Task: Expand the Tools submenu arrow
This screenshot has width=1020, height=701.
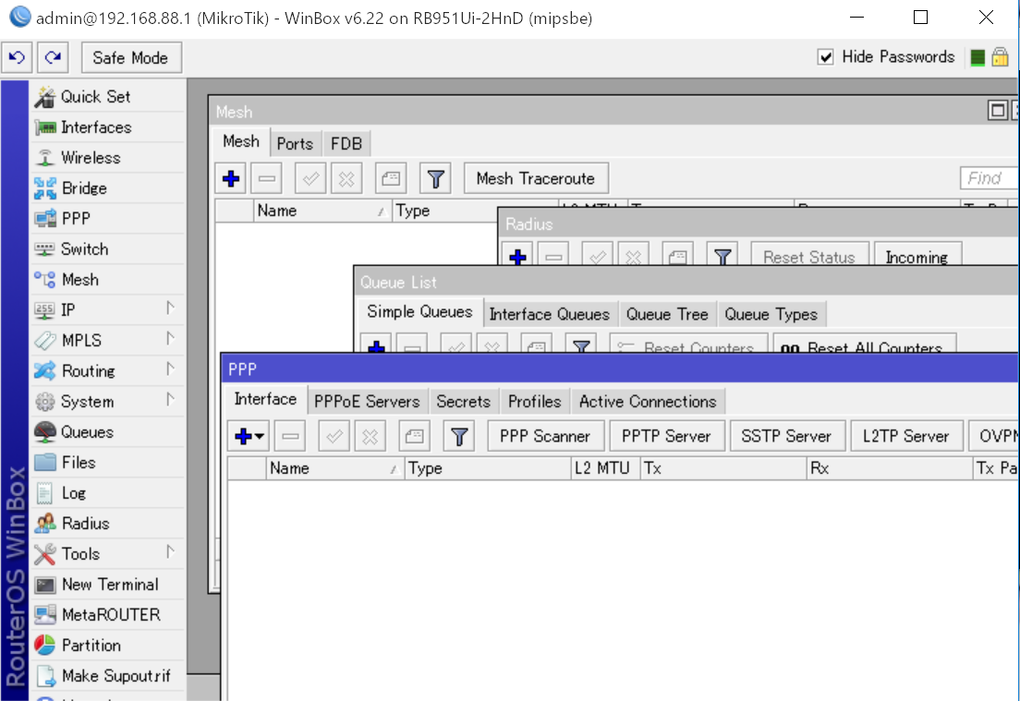Action: tap(170, 551)
